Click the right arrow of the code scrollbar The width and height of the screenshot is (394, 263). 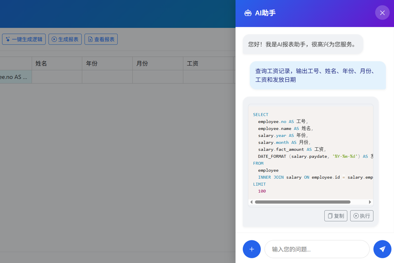tap(370, 202)
